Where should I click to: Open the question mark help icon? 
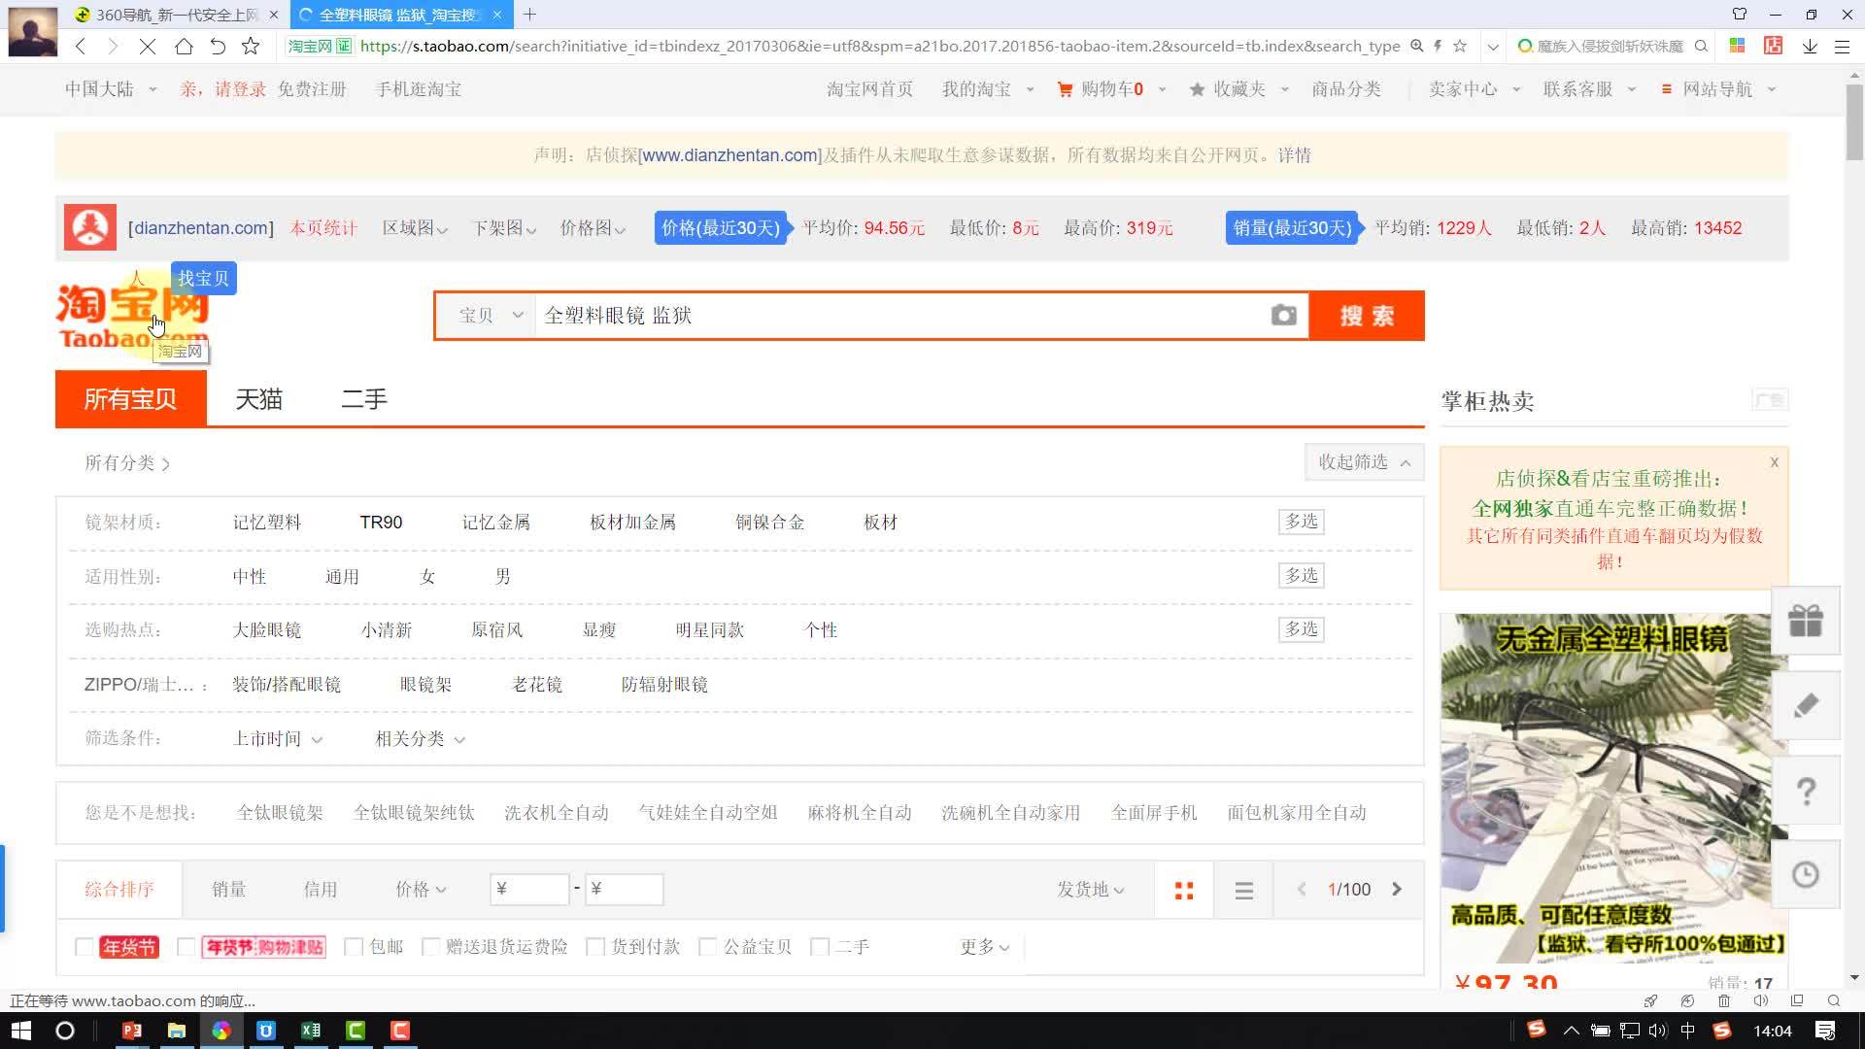coord(1805,791)
